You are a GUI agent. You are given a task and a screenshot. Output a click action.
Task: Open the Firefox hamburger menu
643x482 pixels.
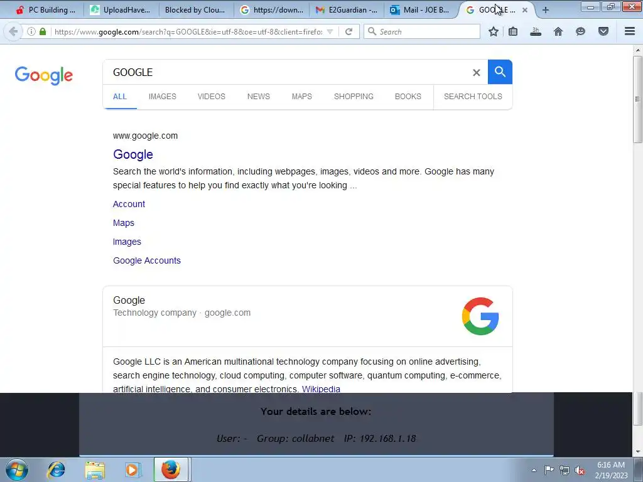[630, 31]
